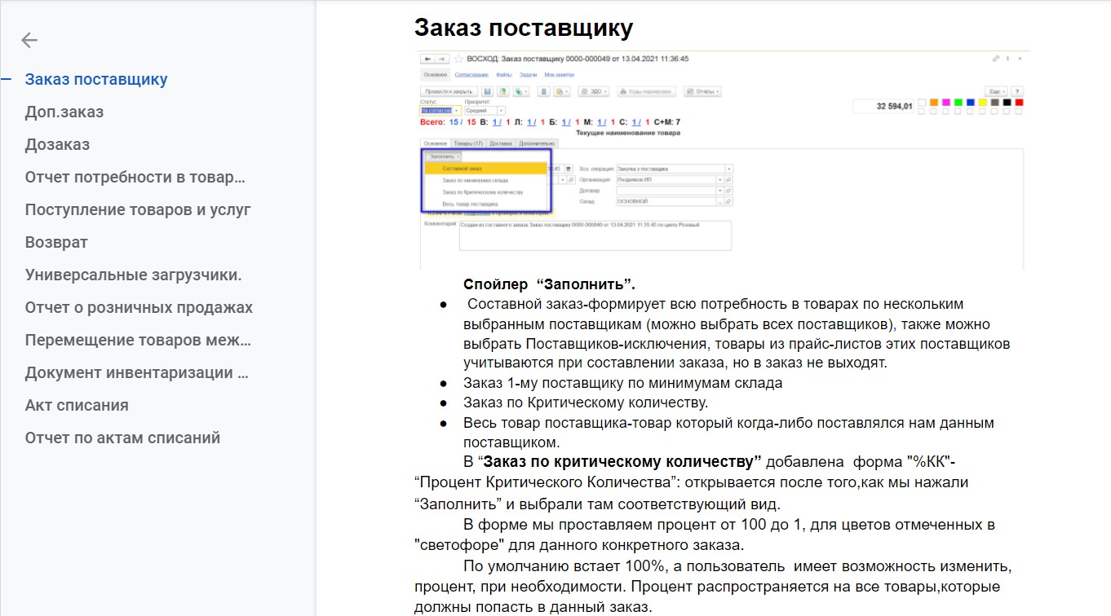
Task: Click the bold text 'Спойлер “Заполнить”.'
Action: point(549,284)
